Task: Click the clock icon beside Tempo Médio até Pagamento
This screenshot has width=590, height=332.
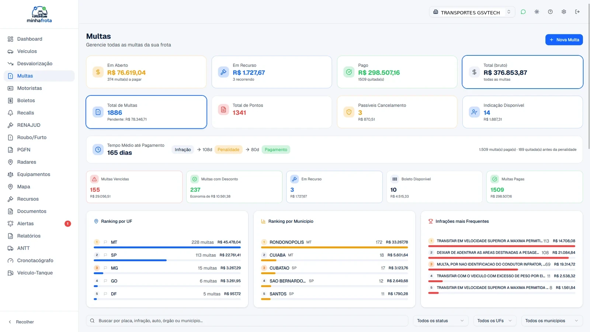Action: [x=98, y=149]
